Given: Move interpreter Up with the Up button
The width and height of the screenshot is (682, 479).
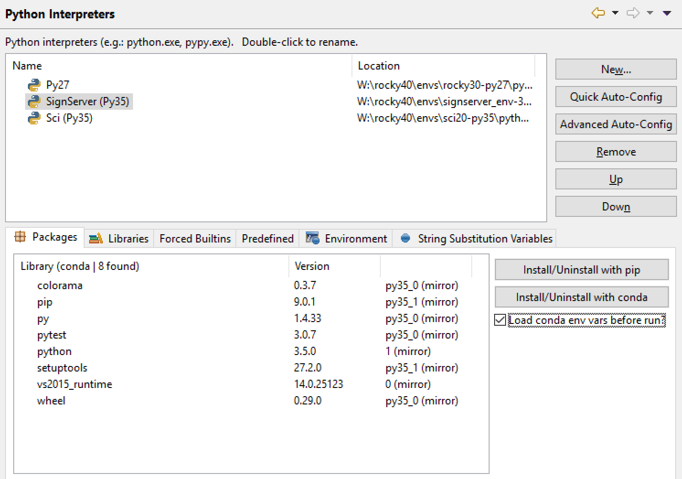Looking at the screenshot, I should click(616, 179).
